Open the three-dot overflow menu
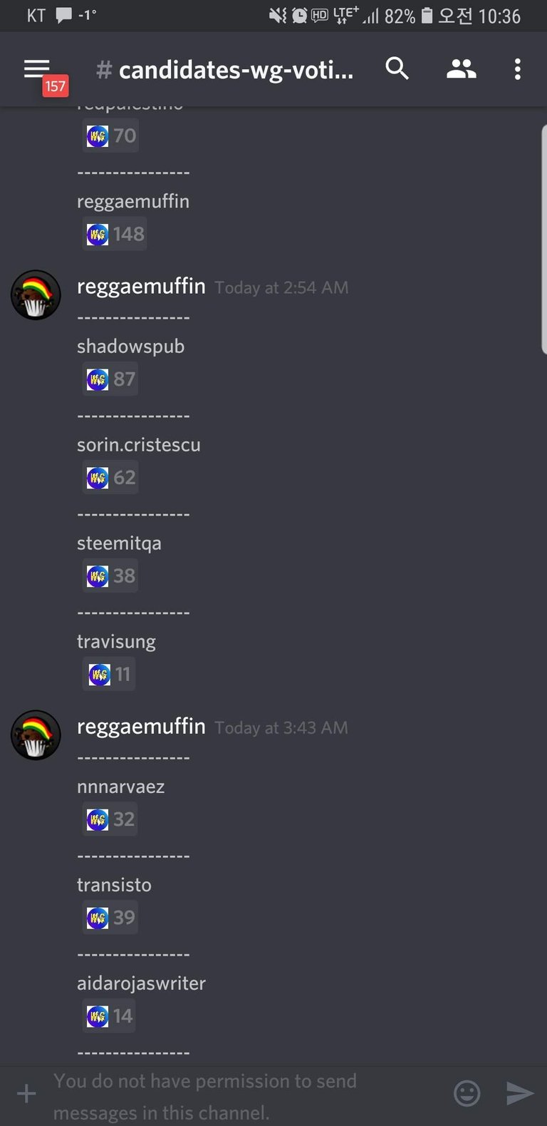This screenshot has width=547, height=1126. [518, 69]
